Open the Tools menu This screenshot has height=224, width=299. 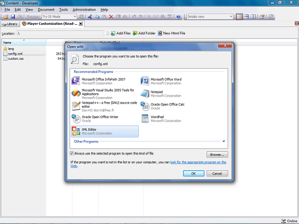click(64, 9)
